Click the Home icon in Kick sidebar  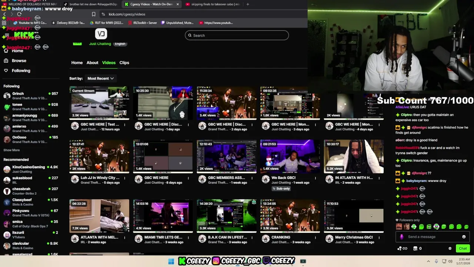pyautogui.click(x=6, y=51)
